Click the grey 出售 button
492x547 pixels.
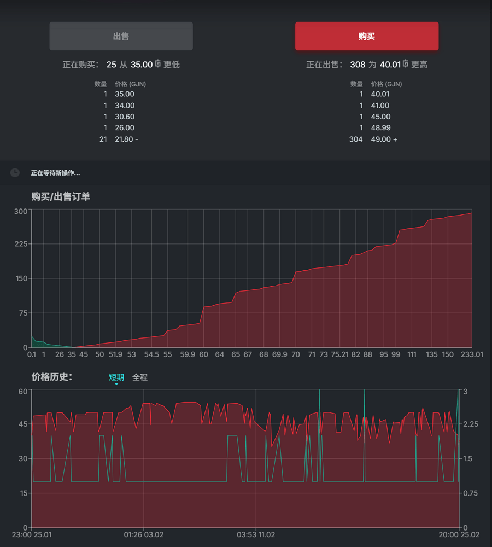[x=121, y=36]
